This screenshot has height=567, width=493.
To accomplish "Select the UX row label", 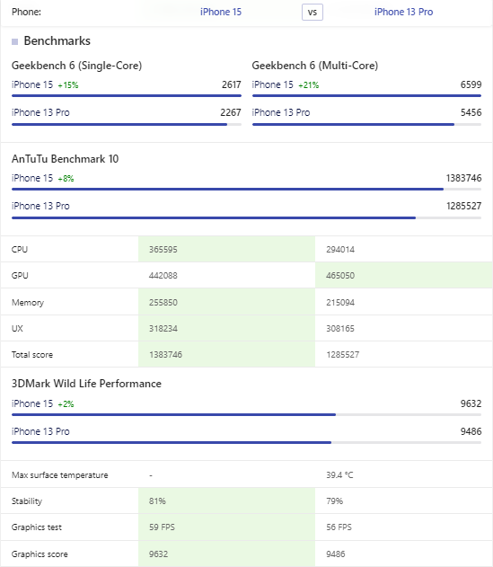I will 17,328.
